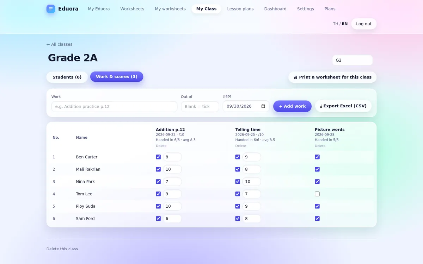The width and height of the screenshot is (423, 264).
Task: Go back to All classes
Action: click(60, 44)
